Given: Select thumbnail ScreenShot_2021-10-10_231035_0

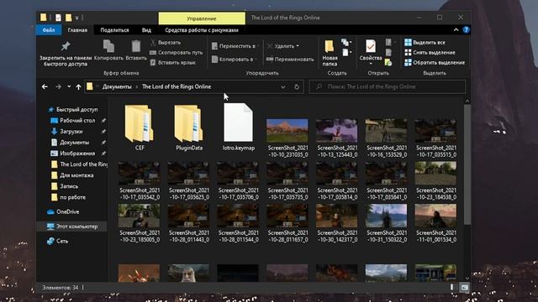Looking at the screenshot, I should tap(287, 138).
